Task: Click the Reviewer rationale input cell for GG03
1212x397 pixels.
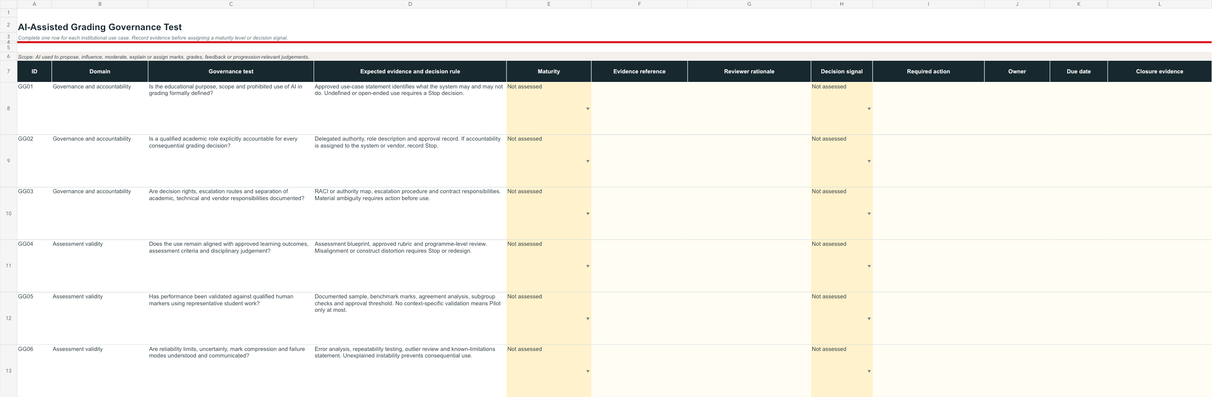Action: (x=749, y=214)
